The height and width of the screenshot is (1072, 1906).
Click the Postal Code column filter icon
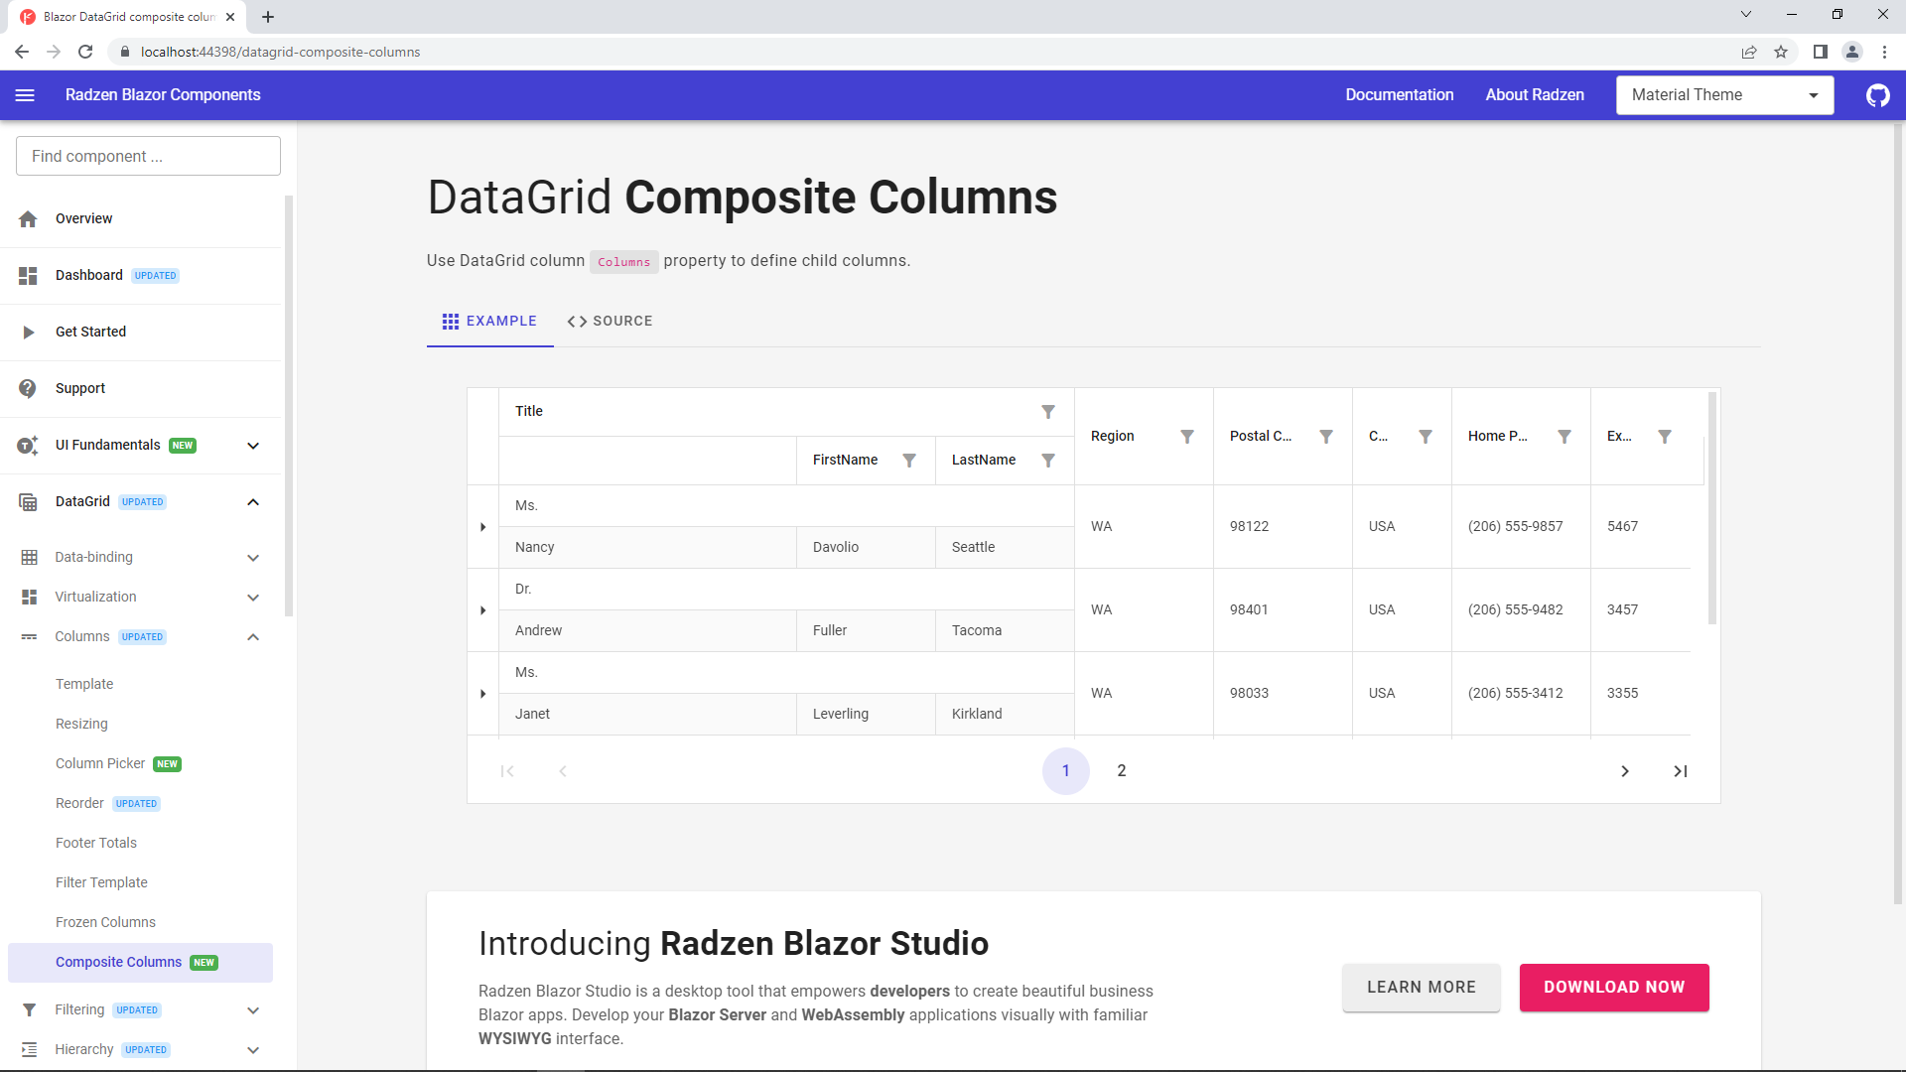pyautogui.click(x=1325, y=437)
